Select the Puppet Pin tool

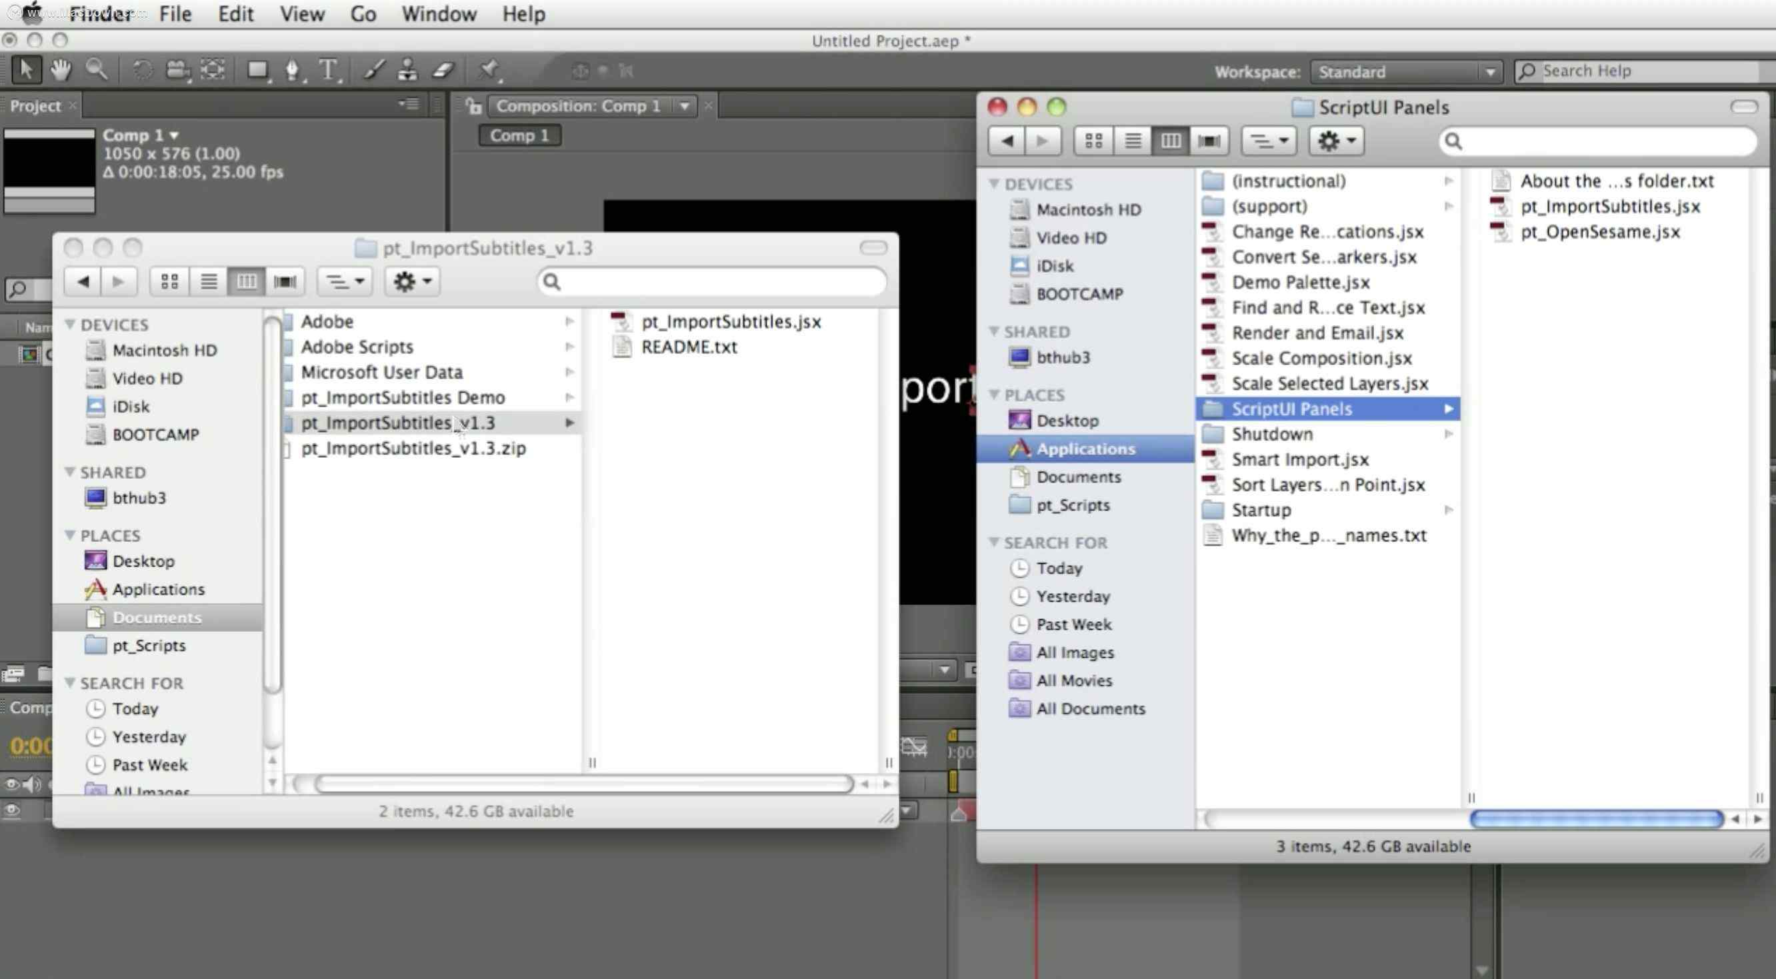click(489, 71)
